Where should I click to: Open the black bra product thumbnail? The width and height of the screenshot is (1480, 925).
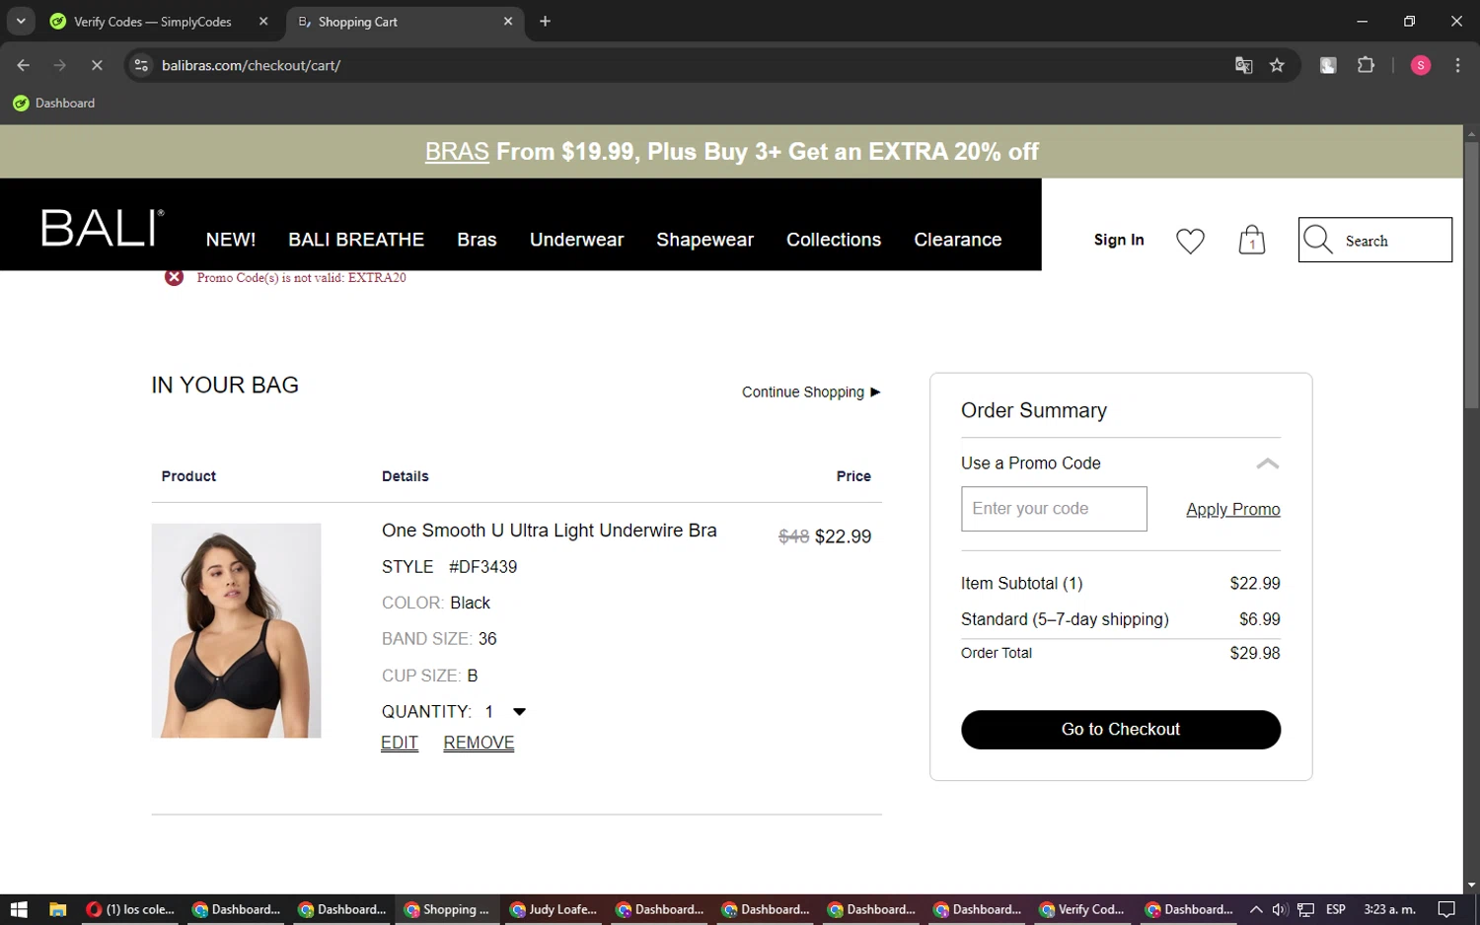click(236, 630)
